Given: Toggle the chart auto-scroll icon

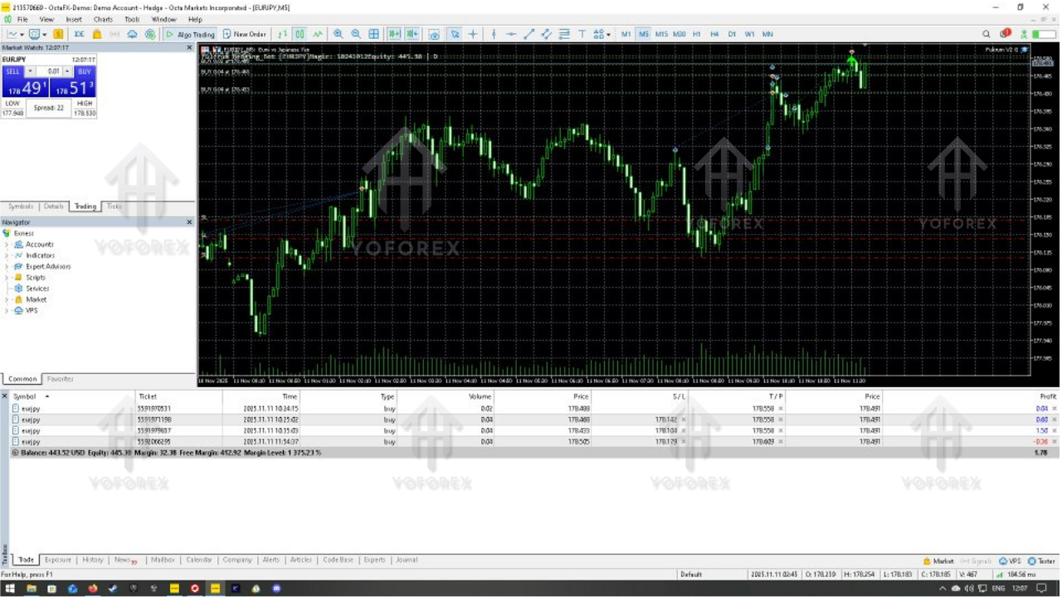Looking at the screenshot, I should click(394, 34).
